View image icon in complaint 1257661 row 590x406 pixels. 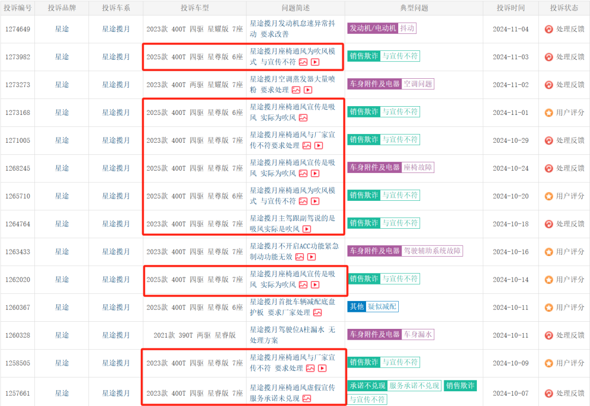click(x=307, y=398)
